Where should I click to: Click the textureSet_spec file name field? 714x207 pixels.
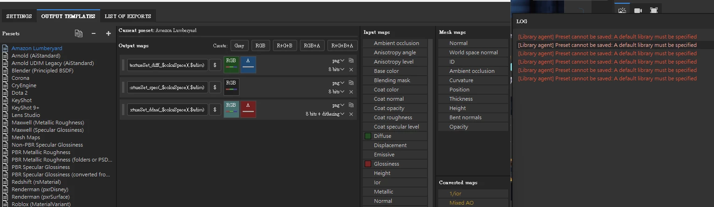pos(168,87)
